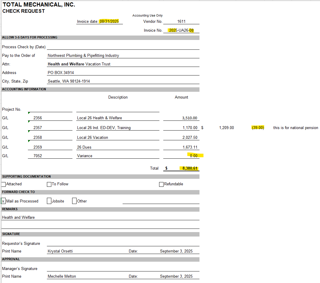Select Northwest Plumbing & Pipefitting Industry cell
Image resolution: width=320 pixels, height=283 pixels.
(x=123, y=56)
